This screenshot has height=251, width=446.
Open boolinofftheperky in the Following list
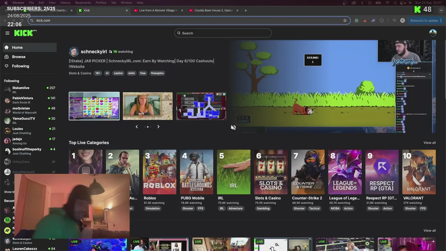coord(30,151)
